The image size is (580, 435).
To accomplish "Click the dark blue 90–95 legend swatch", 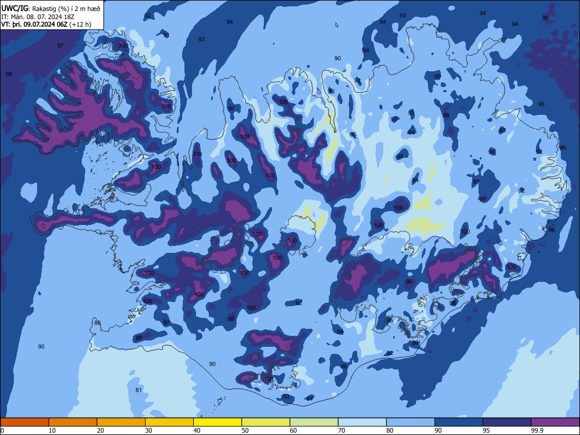I will (459, 422).
